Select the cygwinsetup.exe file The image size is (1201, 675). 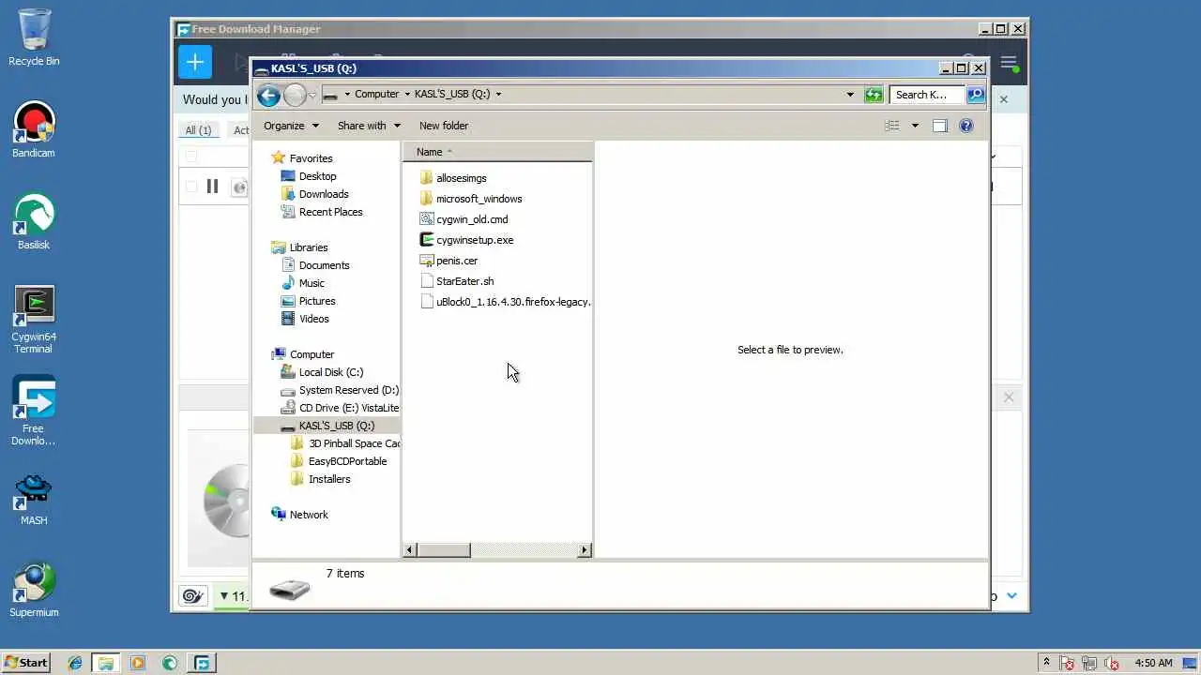[x=474, y=240]
